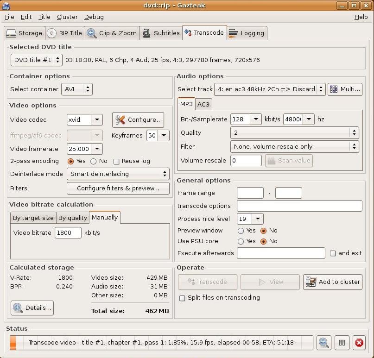Screen dimensions: 374x358
Task: Enable Split files on transcoding
Action: 182,298
